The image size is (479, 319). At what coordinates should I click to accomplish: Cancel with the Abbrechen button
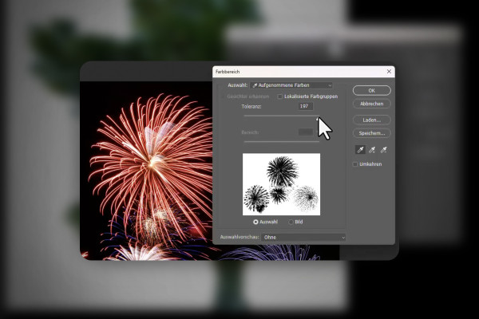click(x=372, y=104)
